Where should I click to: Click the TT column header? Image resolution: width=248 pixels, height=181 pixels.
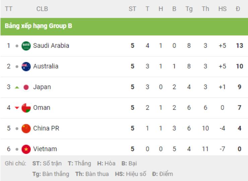point(8,9)
